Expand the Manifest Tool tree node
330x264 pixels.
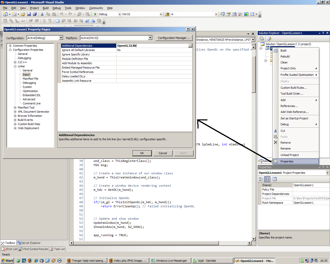click(15, 108)
